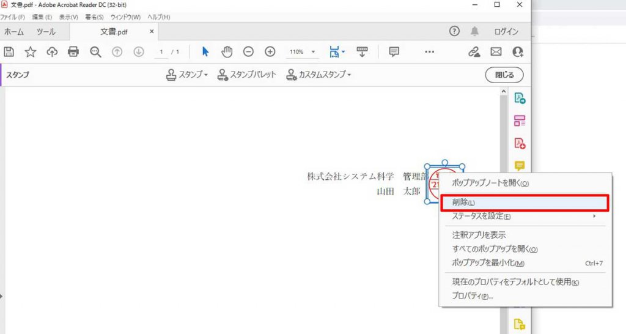Open Organize Pages tool in right pane
626x334 pixels.
[520, 121]
